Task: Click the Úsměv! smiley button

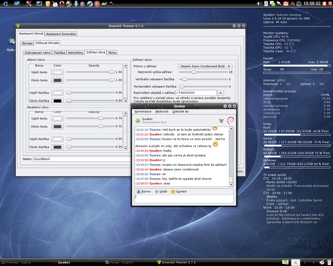Action: (179, 192)
